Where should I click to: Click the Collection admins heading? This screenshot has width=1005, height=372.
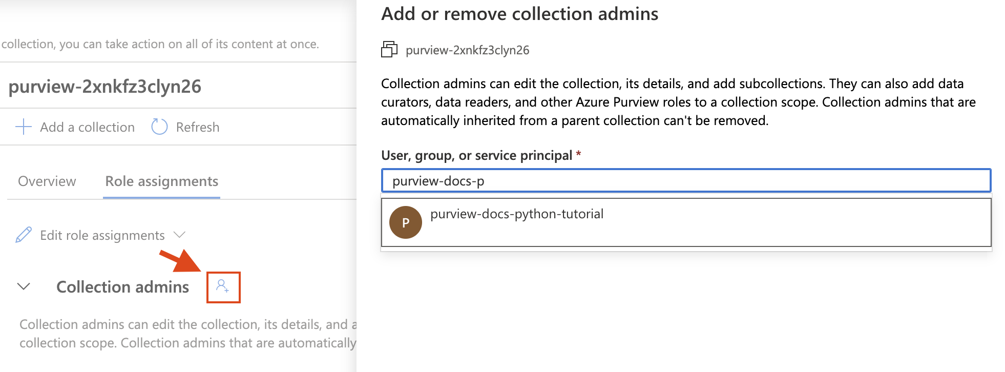[x=122, y=287]
